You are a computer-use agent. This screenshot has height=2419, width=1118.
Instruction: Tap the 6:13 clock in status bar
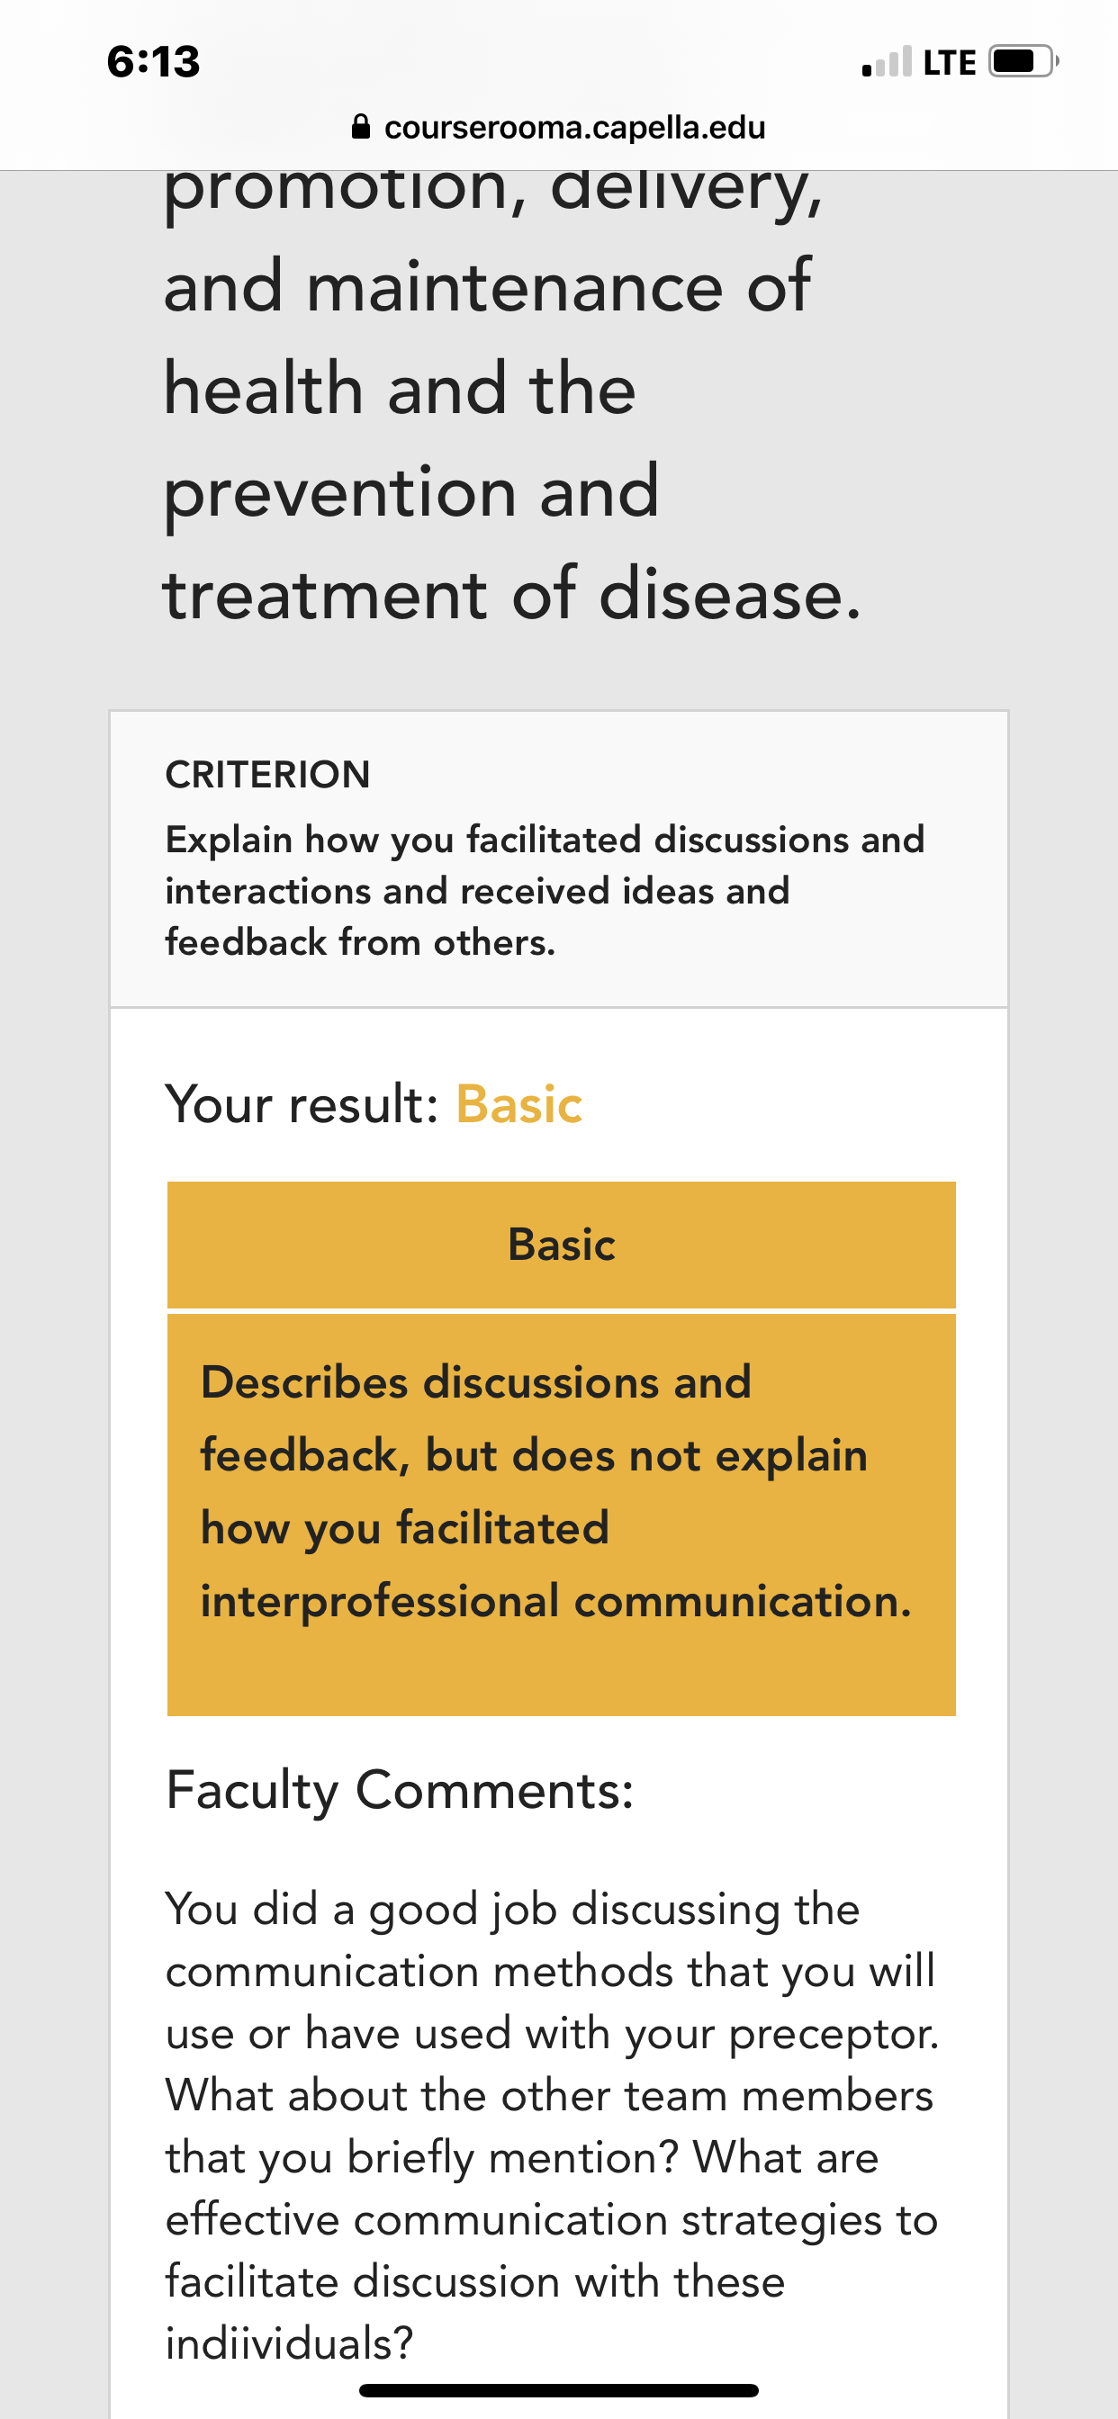point(153,62)
